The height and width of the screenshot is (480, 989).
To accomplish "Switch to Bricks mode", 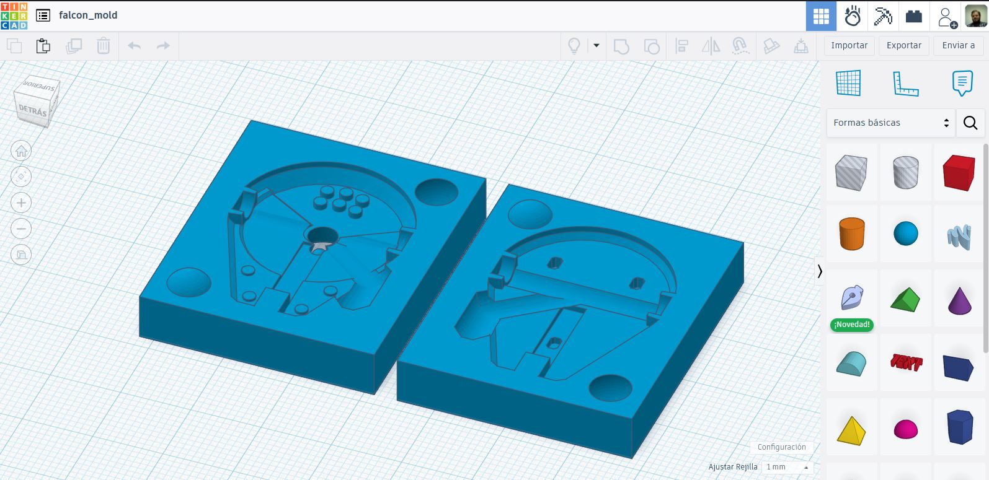I will 914,16.
